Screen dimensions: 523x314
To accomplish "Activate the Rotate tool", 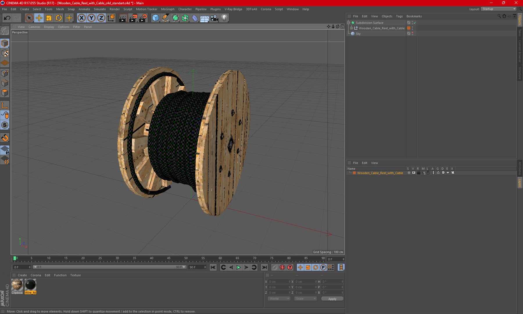I will pyautogui.click(x=59, y=18).
